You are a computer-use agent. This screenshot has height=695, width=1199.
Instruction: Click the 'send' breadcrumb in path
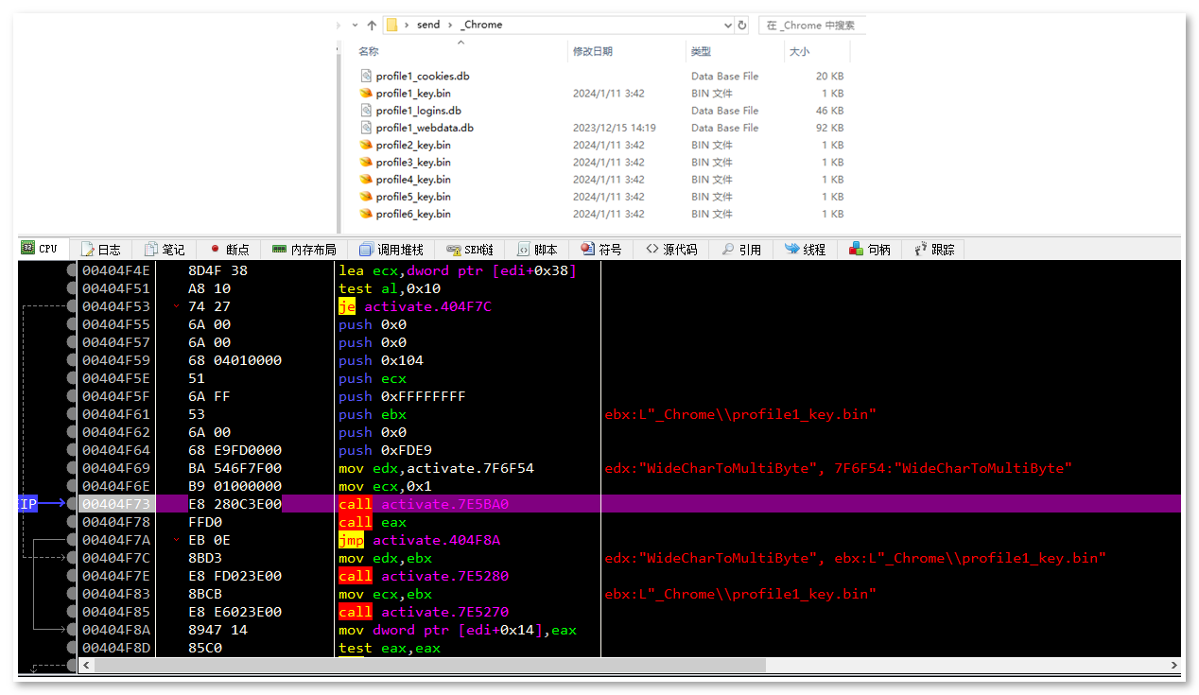point(428,26)
